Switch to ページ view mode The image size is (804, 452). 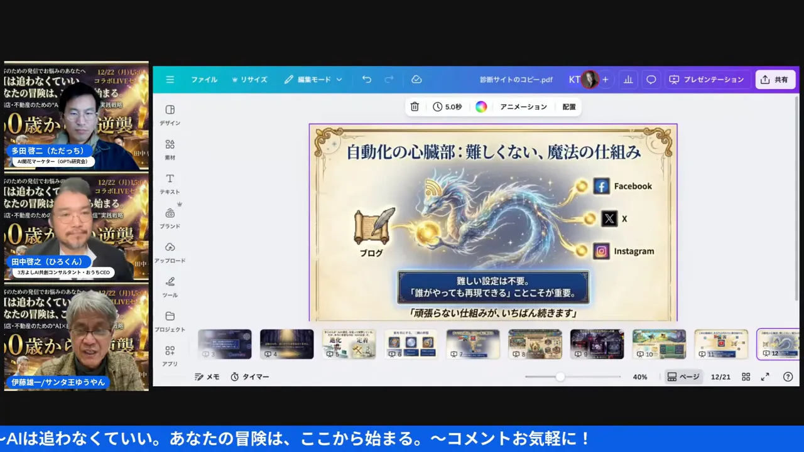tap(683, 377)
